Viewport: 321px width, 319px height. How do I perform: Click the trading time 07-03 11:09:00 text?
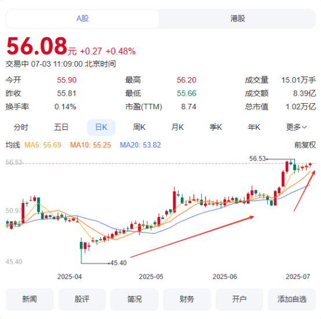click(57, 64)
